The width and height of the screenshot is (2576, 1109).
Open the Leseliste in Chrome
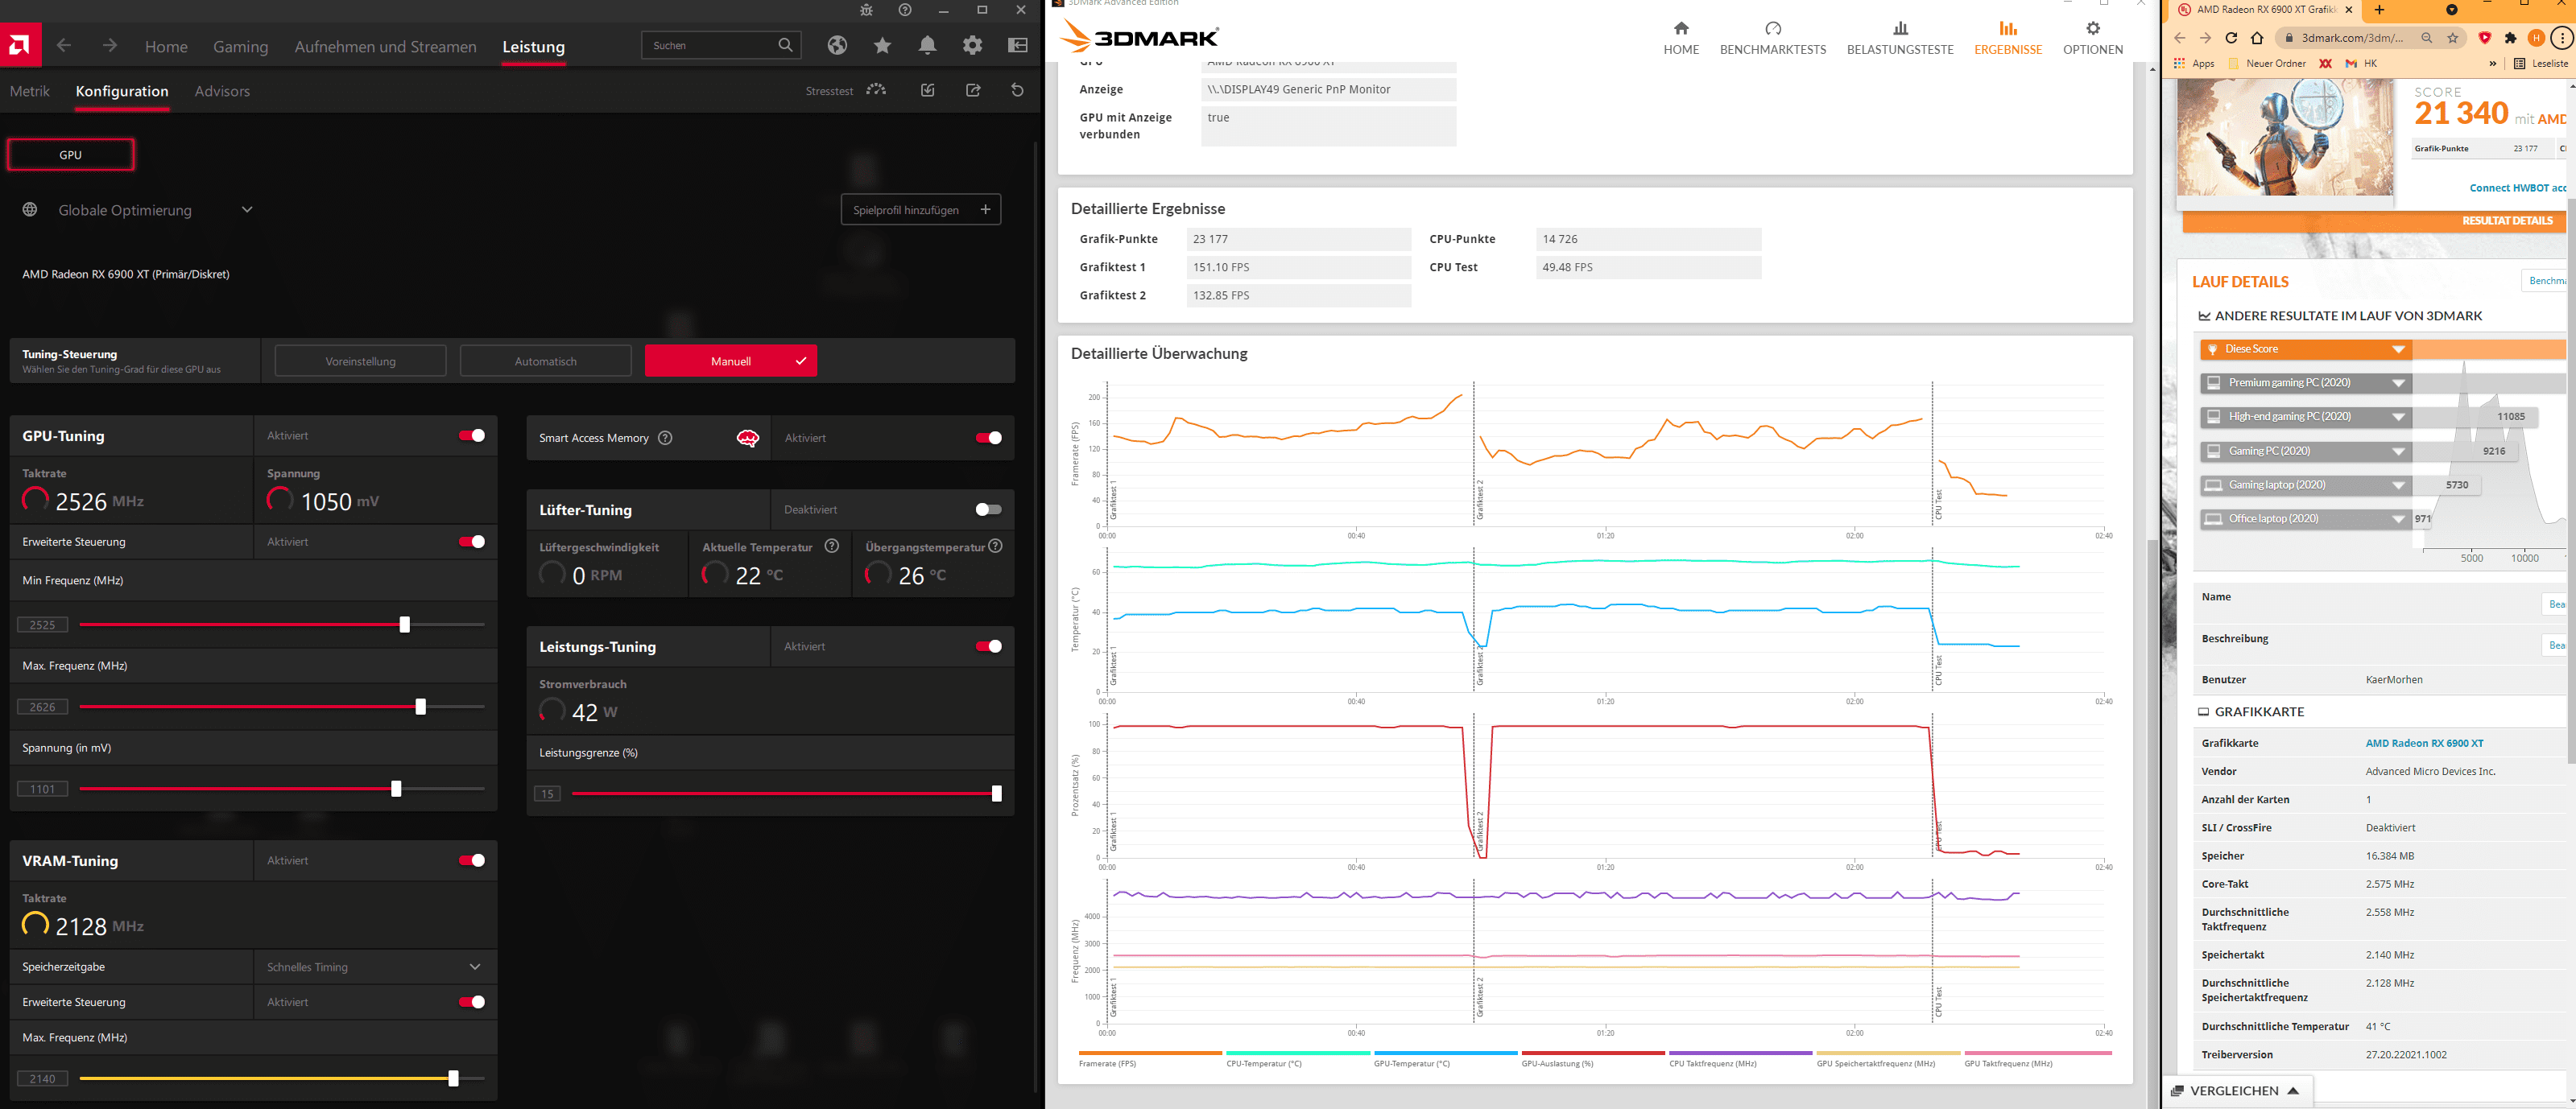2541,63
